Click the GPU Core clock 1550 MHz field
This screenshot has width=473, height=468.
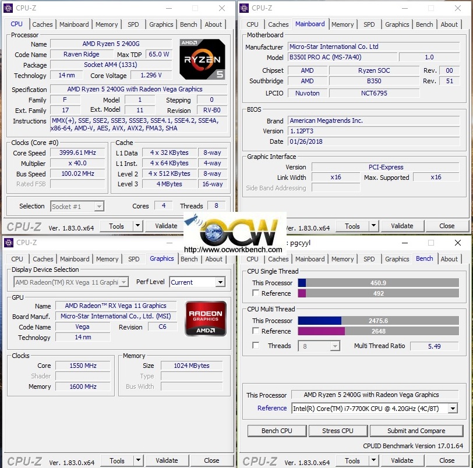[83, 366]
